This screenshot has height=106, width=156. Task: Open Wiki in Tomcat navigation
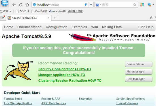point(94,27)
